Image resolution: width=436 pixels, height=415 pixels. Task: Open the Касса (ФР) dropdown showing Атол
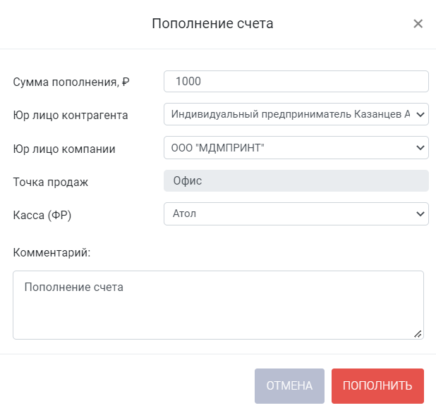pos(296,213)
